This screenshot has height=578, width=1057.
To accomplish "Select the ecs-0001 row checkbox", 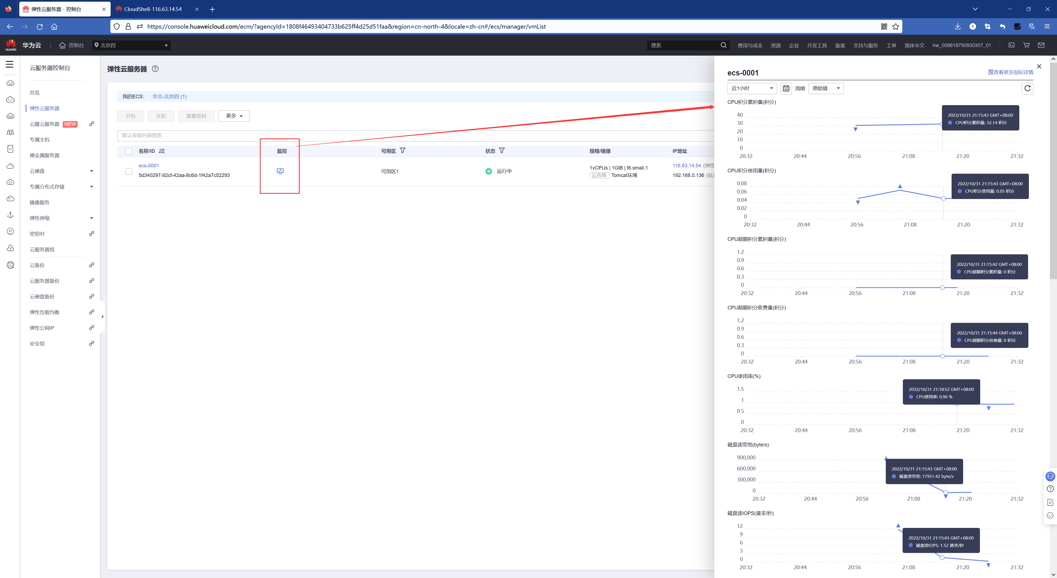I will [129, 171].
